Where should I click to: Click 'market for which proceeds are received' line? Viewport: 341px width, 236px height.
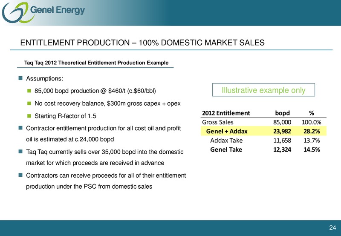[95, 163]
